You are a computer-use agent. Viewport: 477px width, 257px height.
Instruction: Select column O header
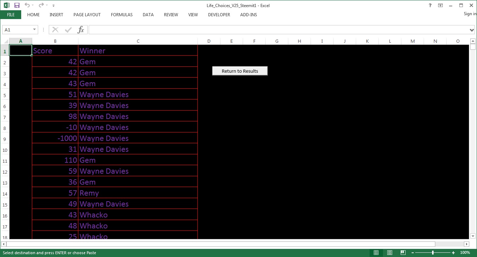click(458, 41)
